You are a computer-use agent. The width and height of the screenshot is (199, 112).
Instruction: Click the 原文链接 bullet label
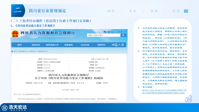(148, 87)
